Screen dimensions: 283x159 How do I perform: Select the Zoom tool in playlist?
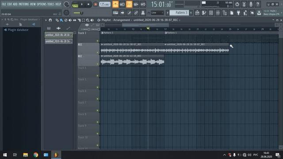pyautogui.click(x=88, y=20)
